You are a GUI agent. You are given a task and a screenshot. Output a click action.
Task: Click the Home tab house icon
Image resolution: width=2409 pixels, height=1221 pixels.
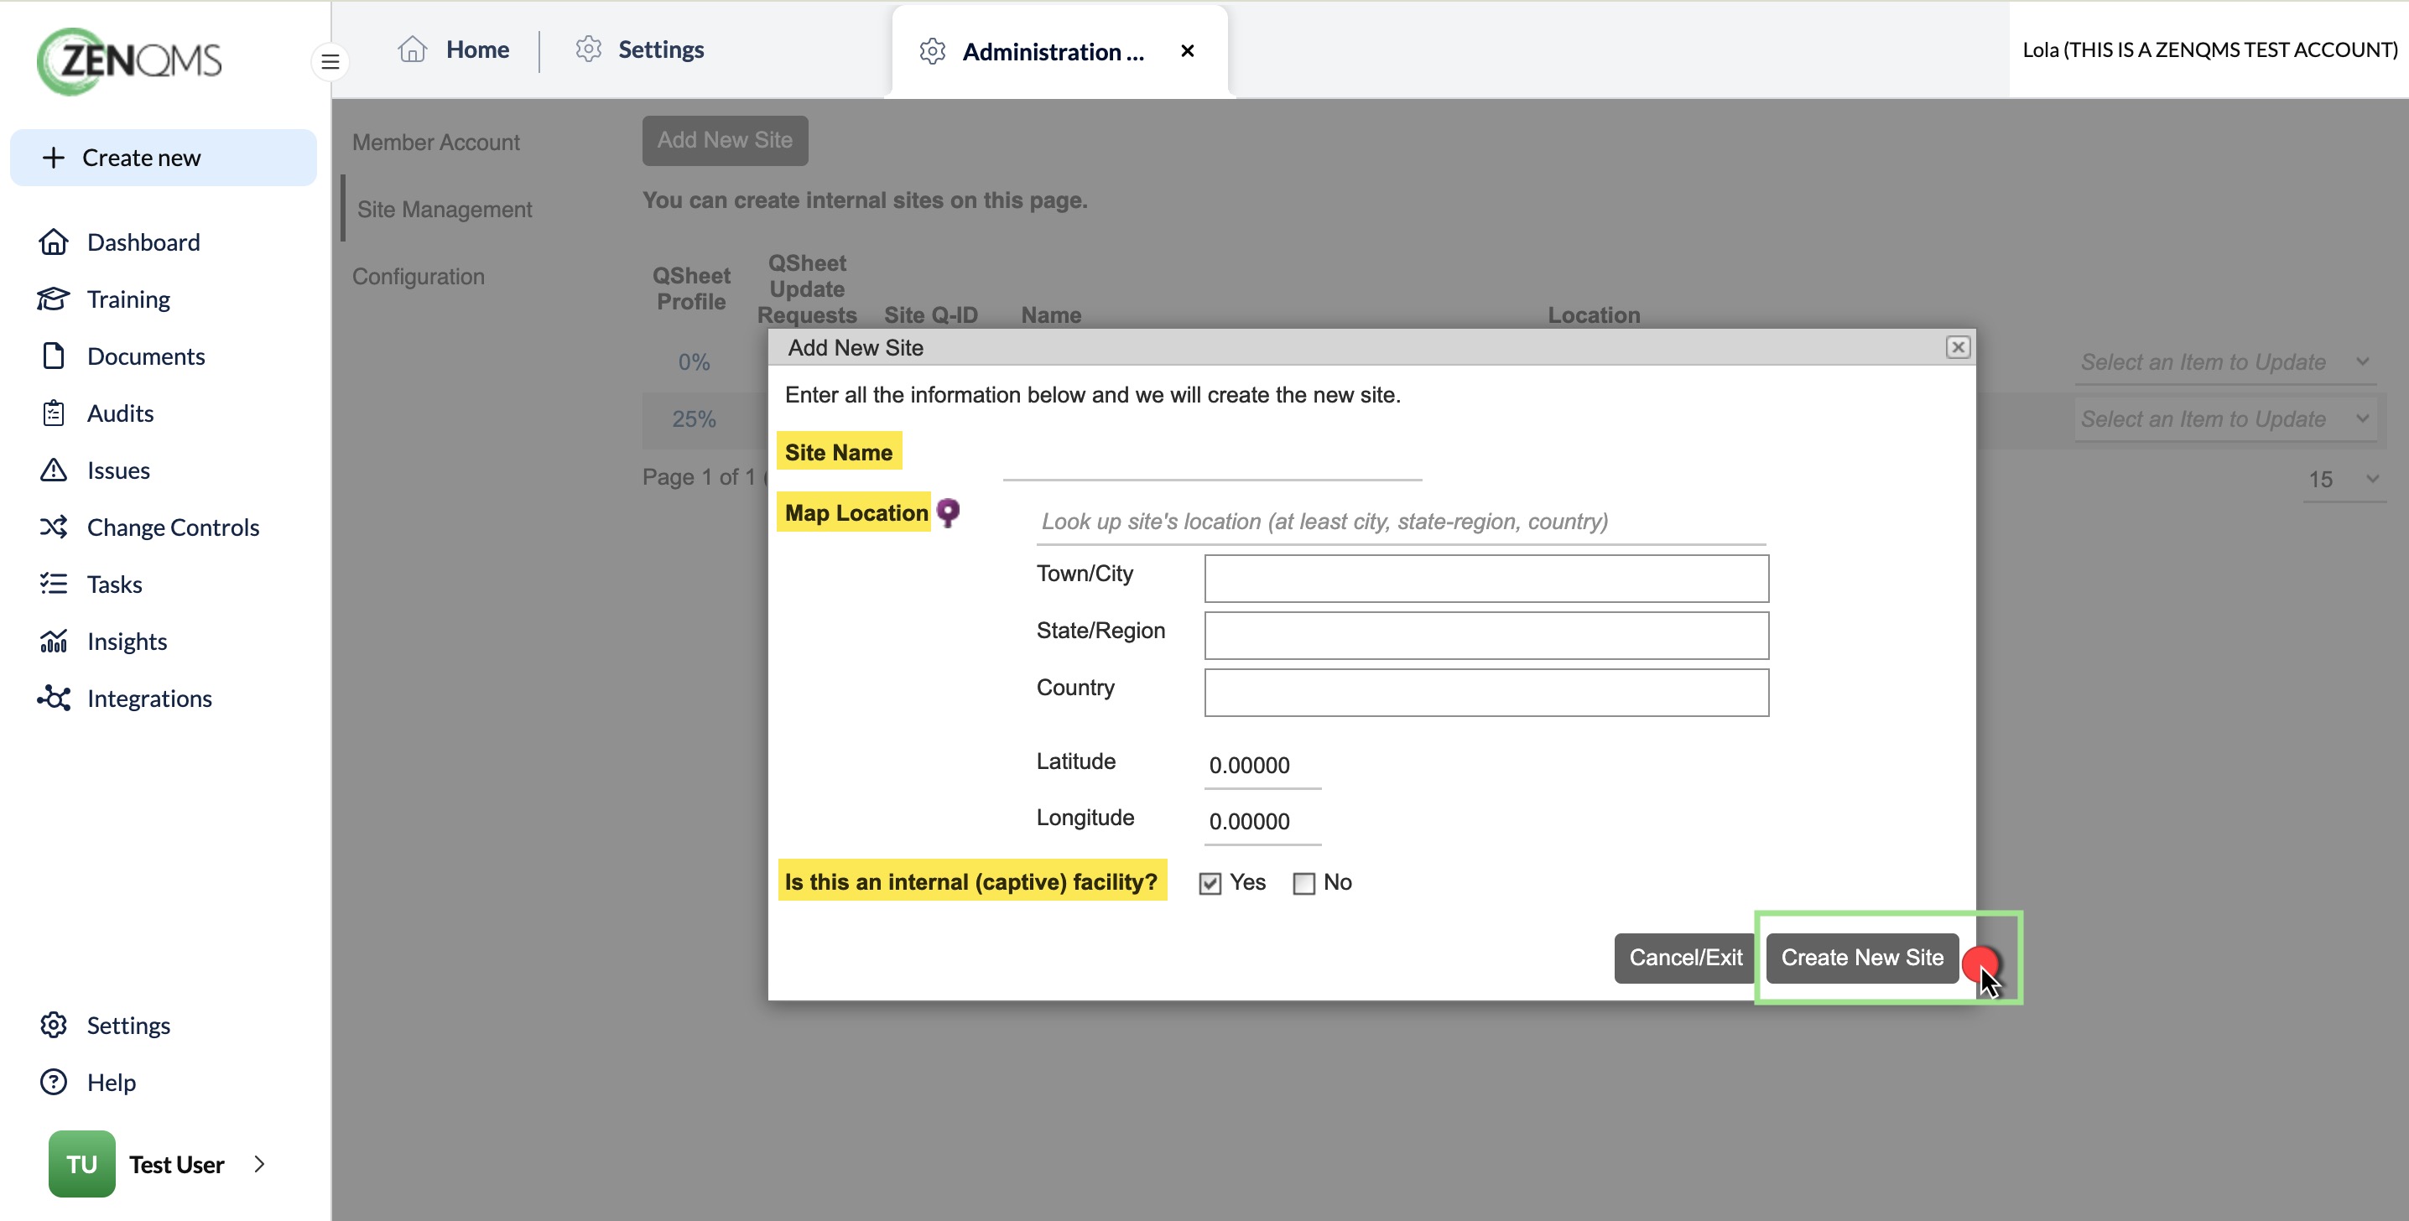413,49
